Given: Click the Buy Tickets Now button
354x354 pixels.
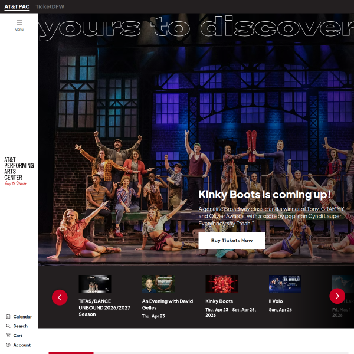Looking at the screenshot, I should [232, 241].
